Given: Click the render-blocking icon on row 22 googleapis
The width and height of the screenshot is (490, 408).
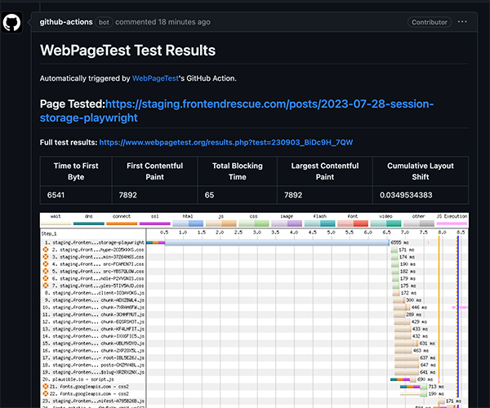Looking at the screenshot, I should tap(46, 393).
